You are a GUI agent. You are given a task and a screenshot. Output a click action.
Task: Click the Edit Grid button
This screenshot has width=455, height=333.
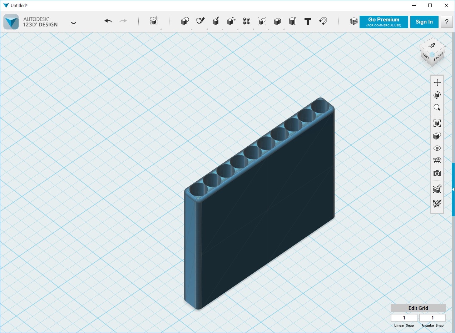pos(418,308)
